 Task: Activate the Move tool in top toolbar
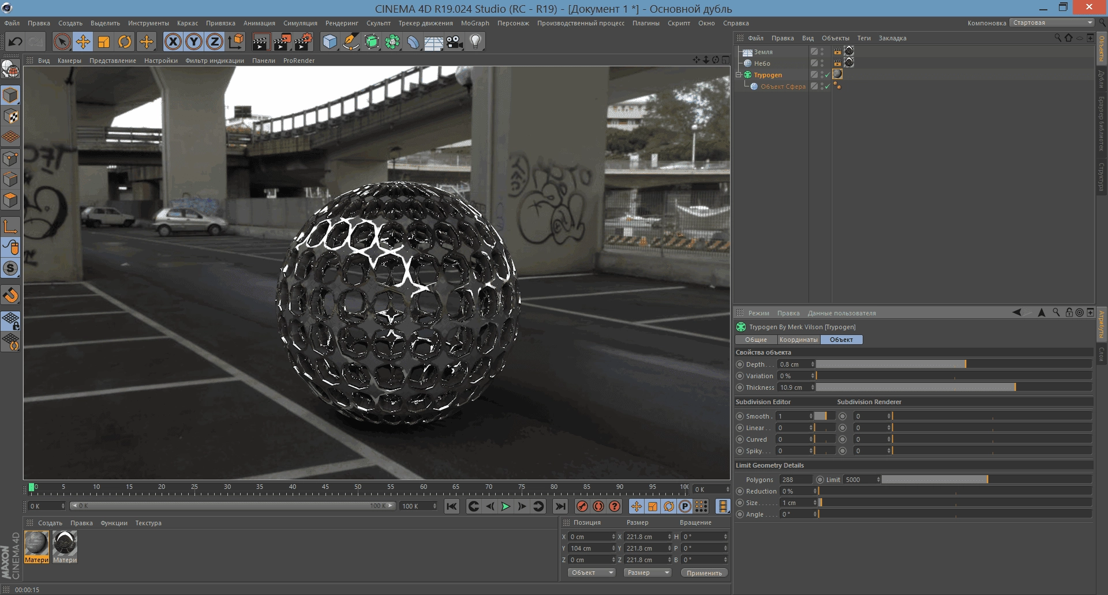[83, 42]
